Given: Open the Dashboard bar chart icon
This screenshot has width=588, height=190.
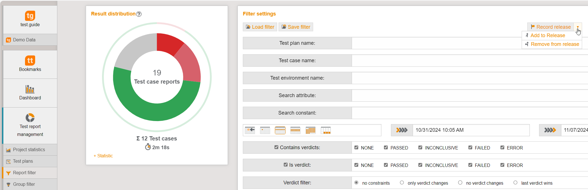Looking at the screenshot, I should [30, 89].
